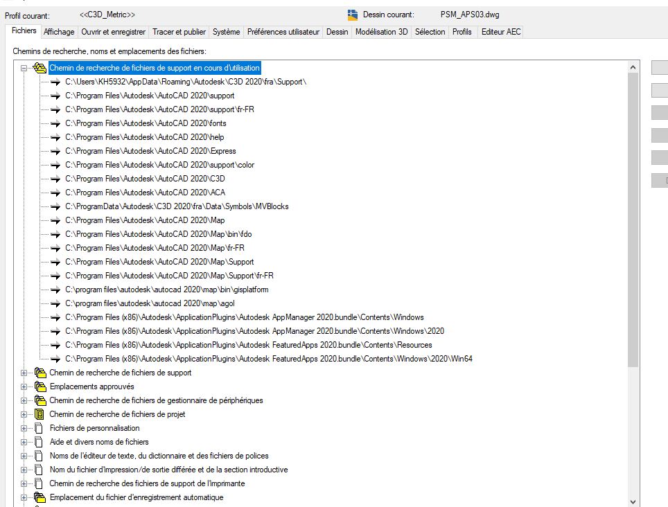Expand 'Aide et divers noms de fichiers'
This screenshot has width=668, height=507.
(24, 443)
